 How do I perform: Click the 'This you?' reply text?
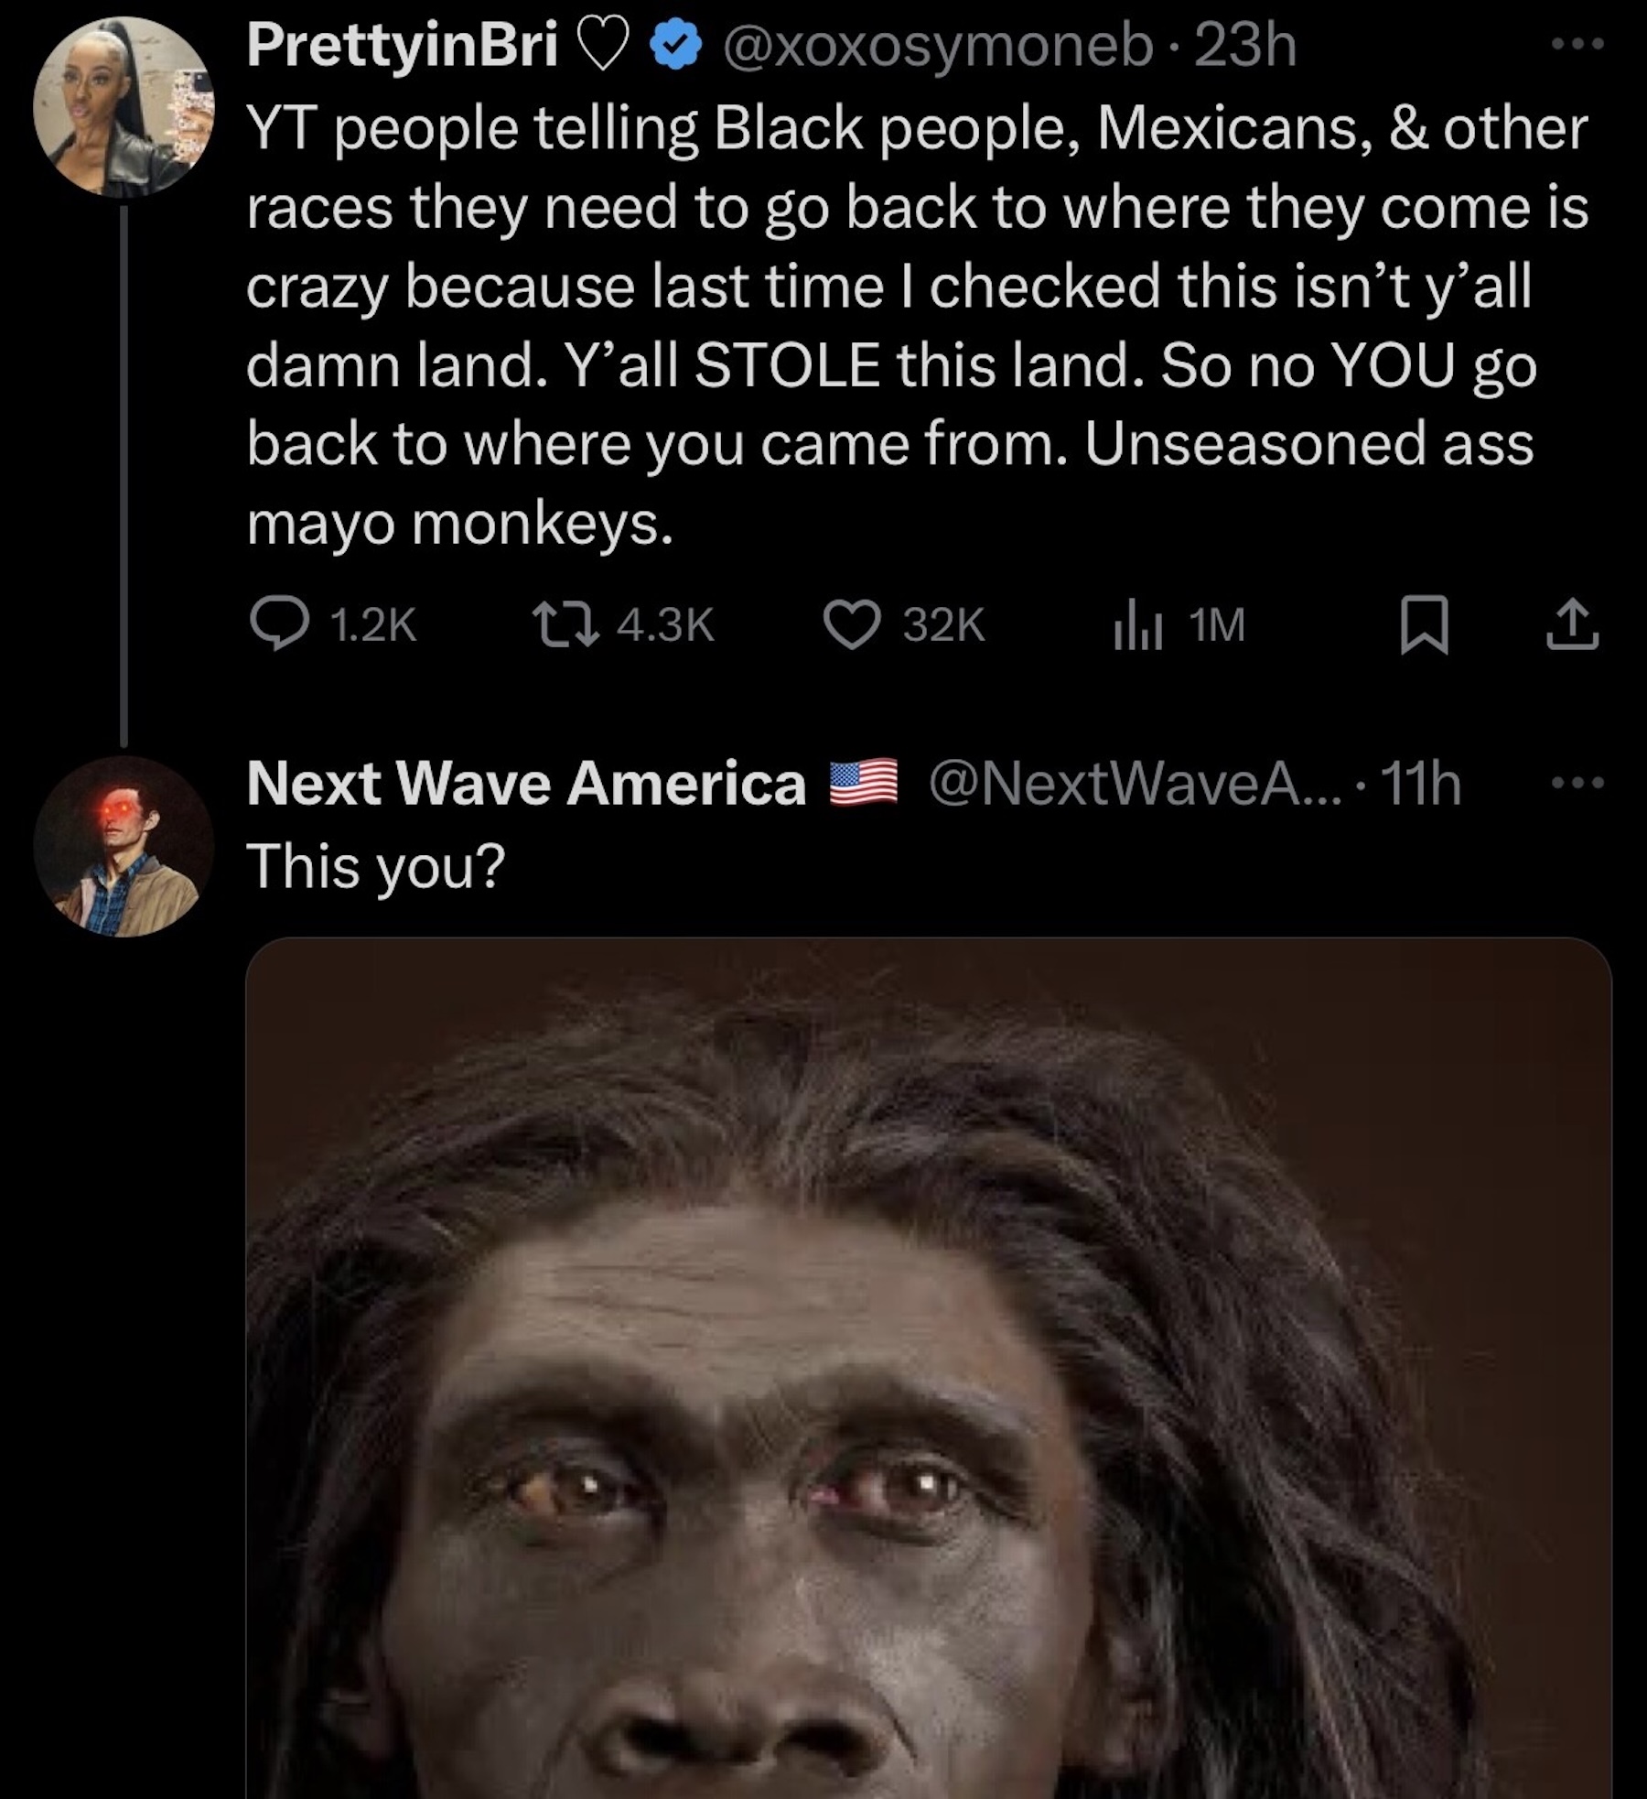(x=375, y=865)
